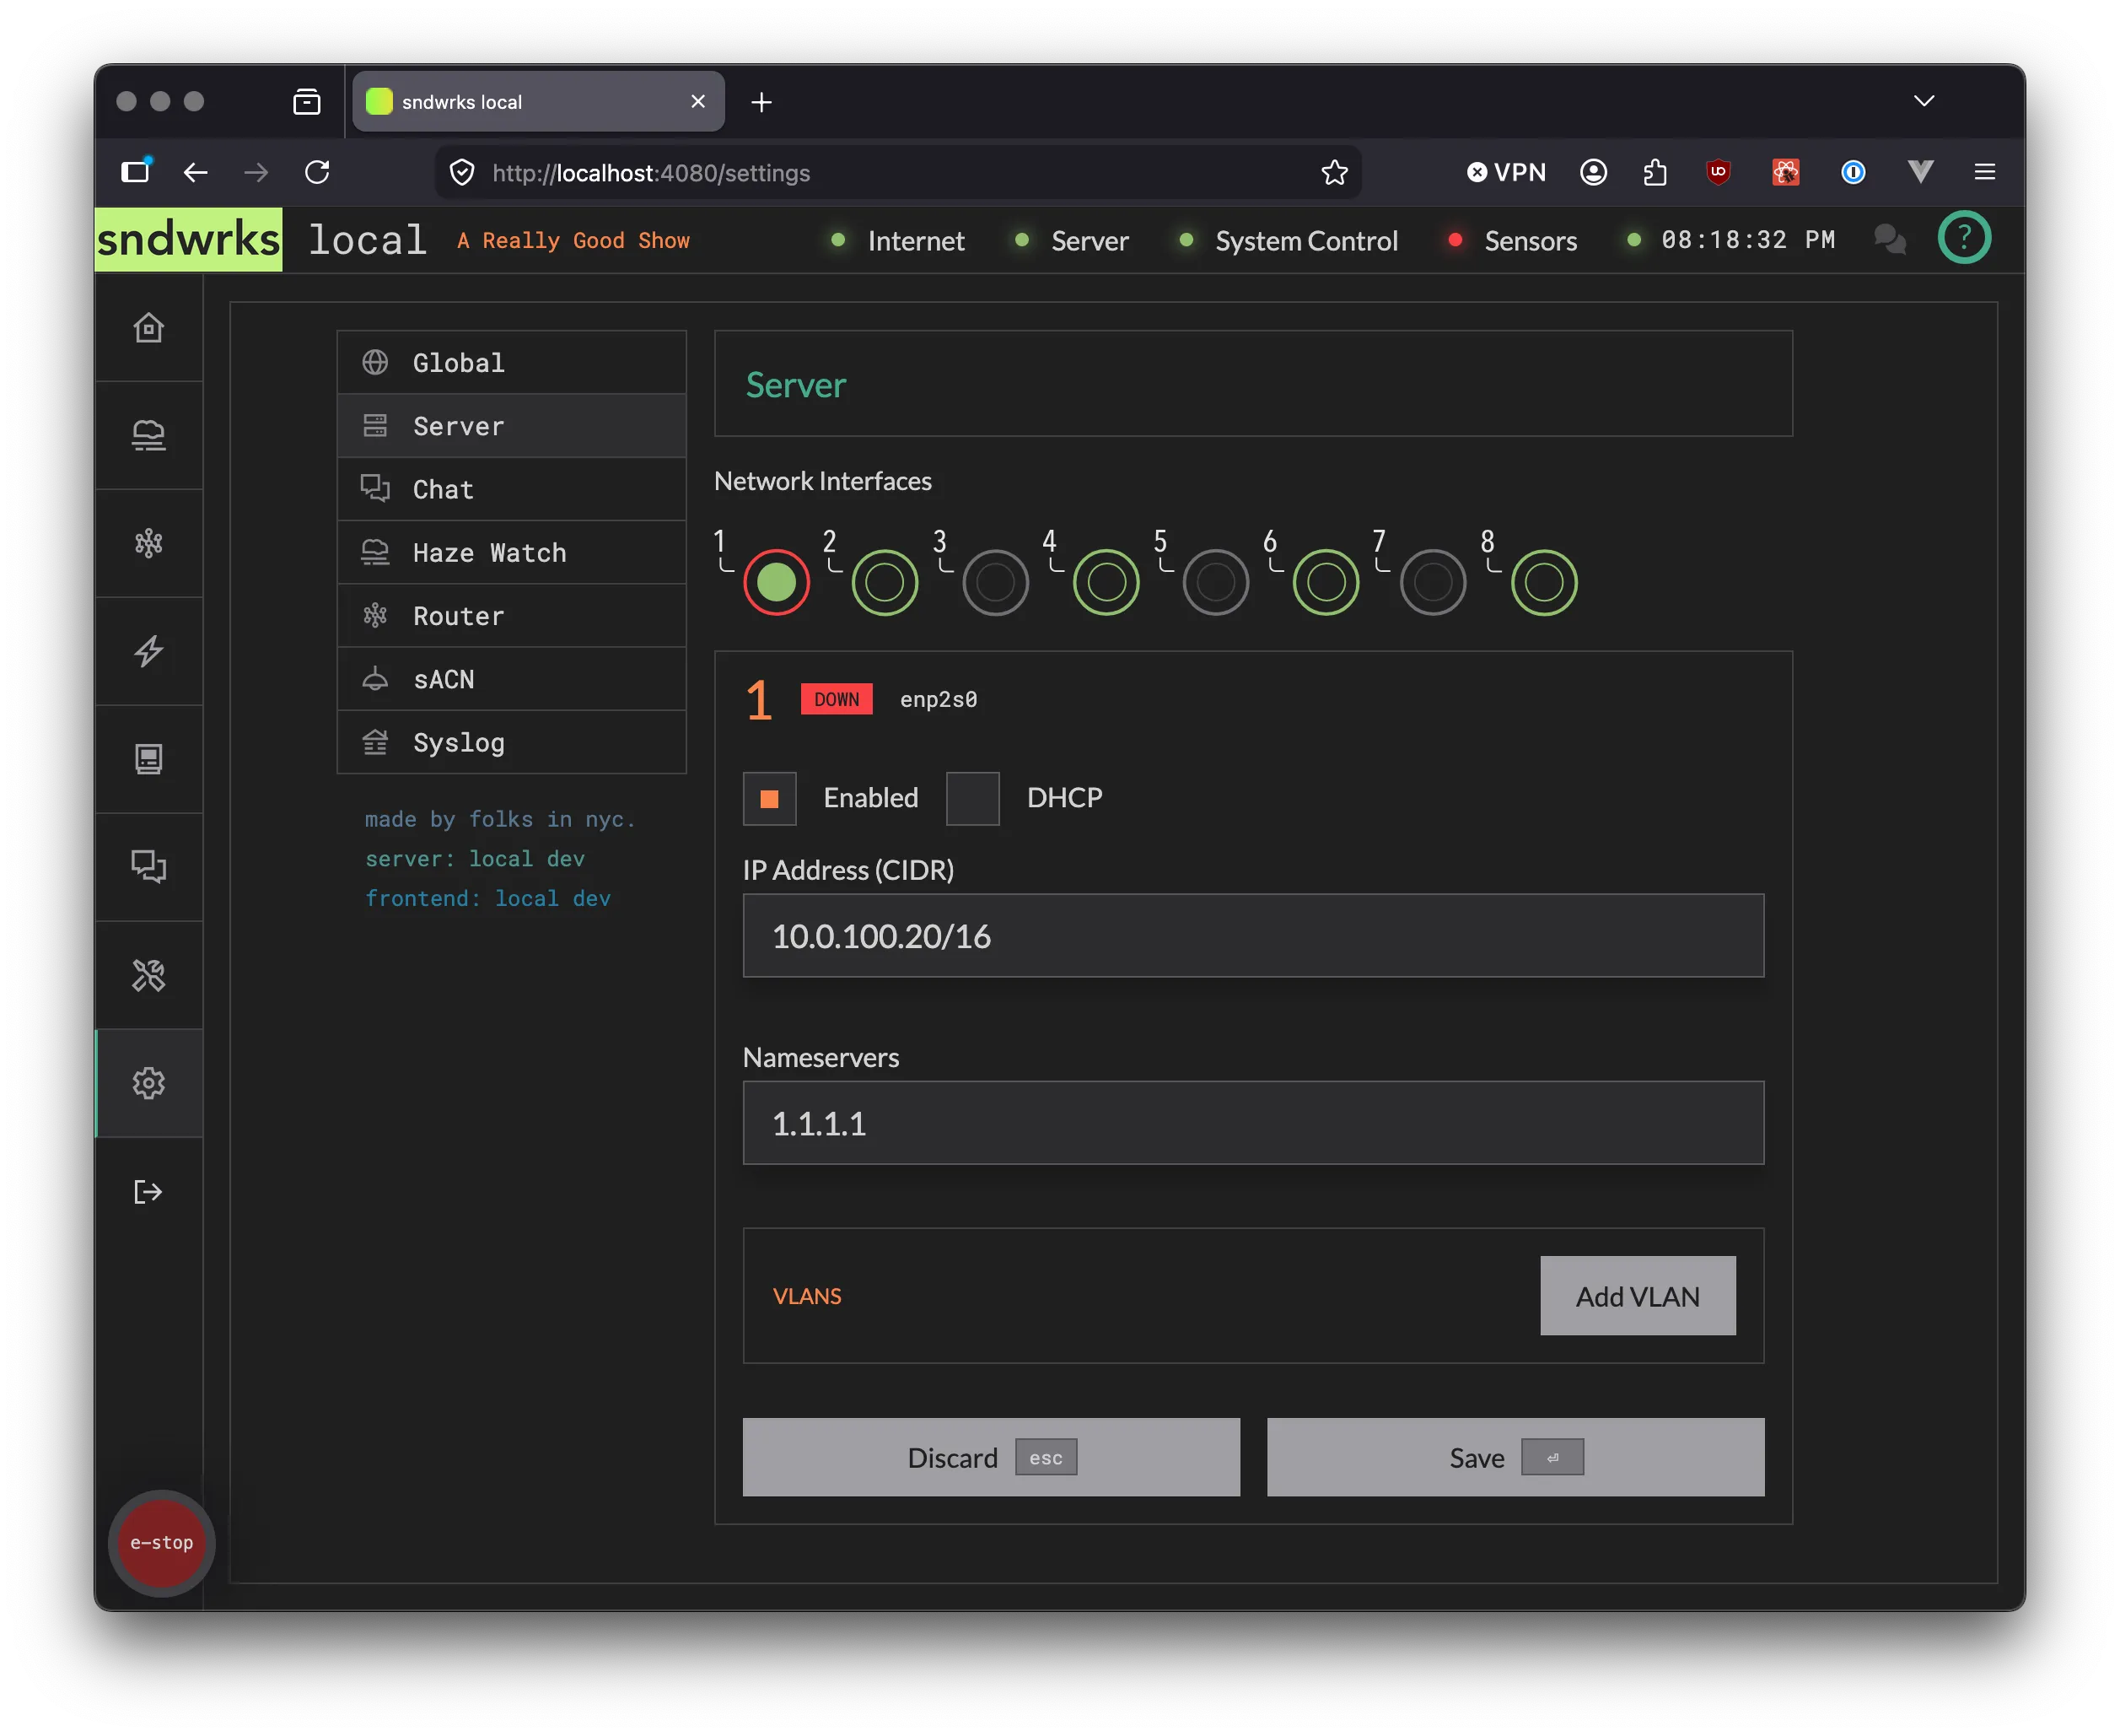Toggle the DHCP checkbox
This screenshot has height=1736, width=2120.
click(x=972, y=798)
